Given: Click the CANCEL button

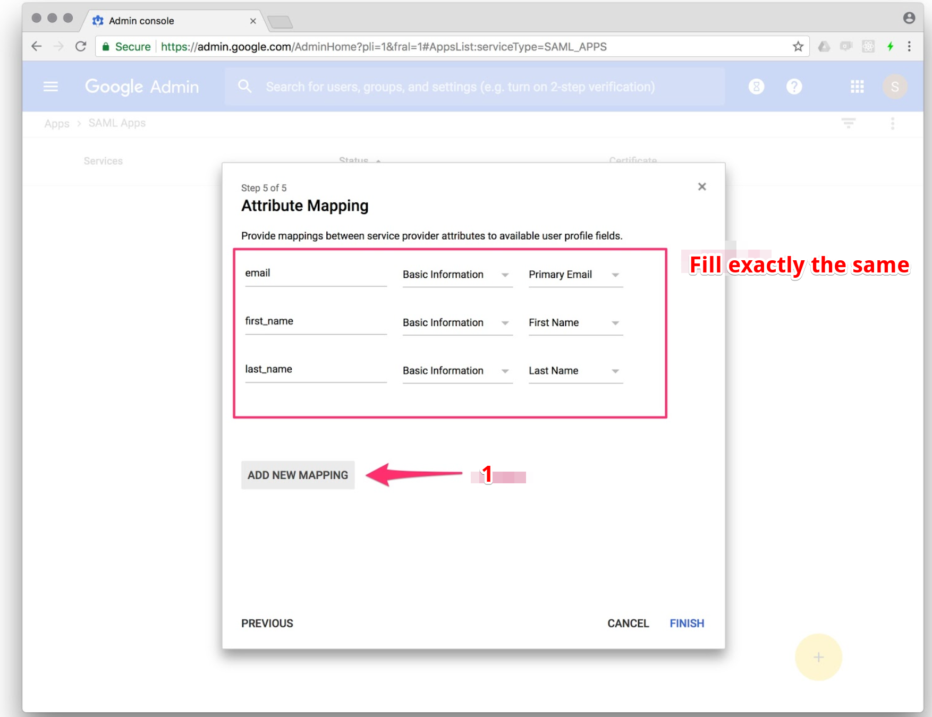Looking at the screenshot, I should pyautogui.click(x=628, y=623).
